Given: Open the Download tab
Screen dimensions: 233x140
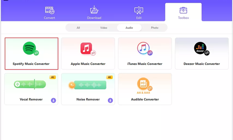Looking at the screenshot, I should coord(94,13).
